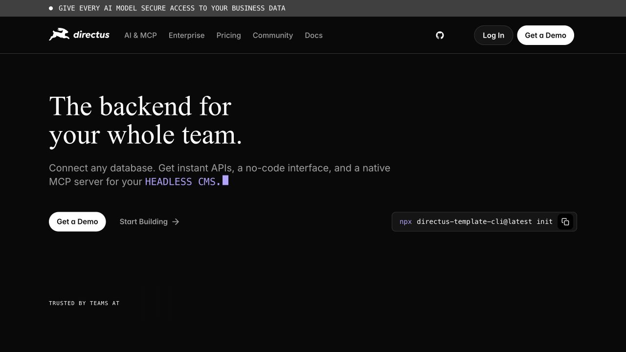Viewport: 626px width, 352px height.
Task: Click the Log In button
Action: click(493, 35)
